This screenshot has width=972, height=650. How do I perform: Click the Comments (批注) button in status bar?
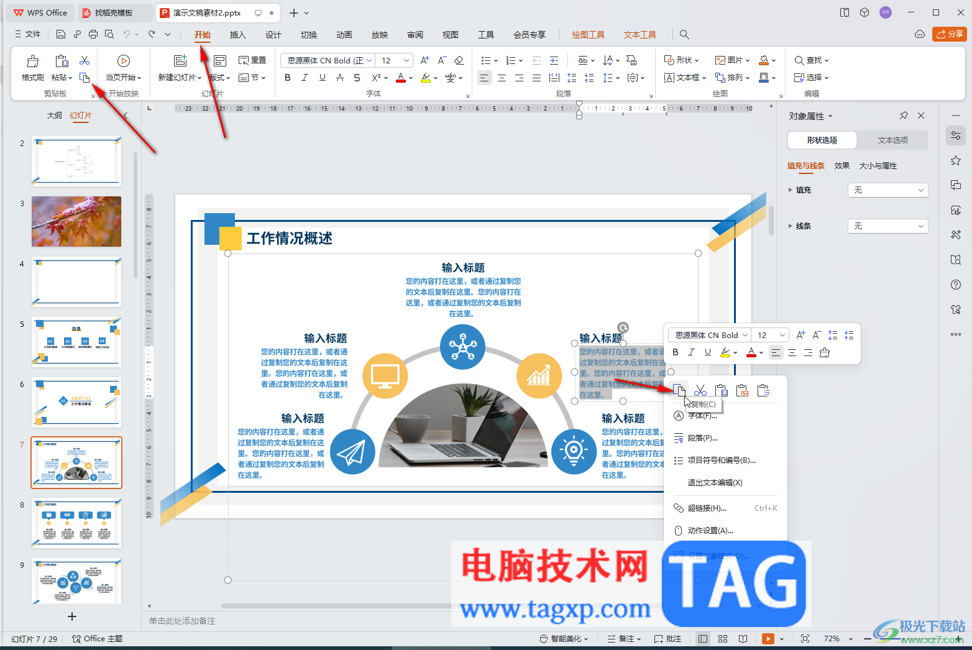coord(668,639)
